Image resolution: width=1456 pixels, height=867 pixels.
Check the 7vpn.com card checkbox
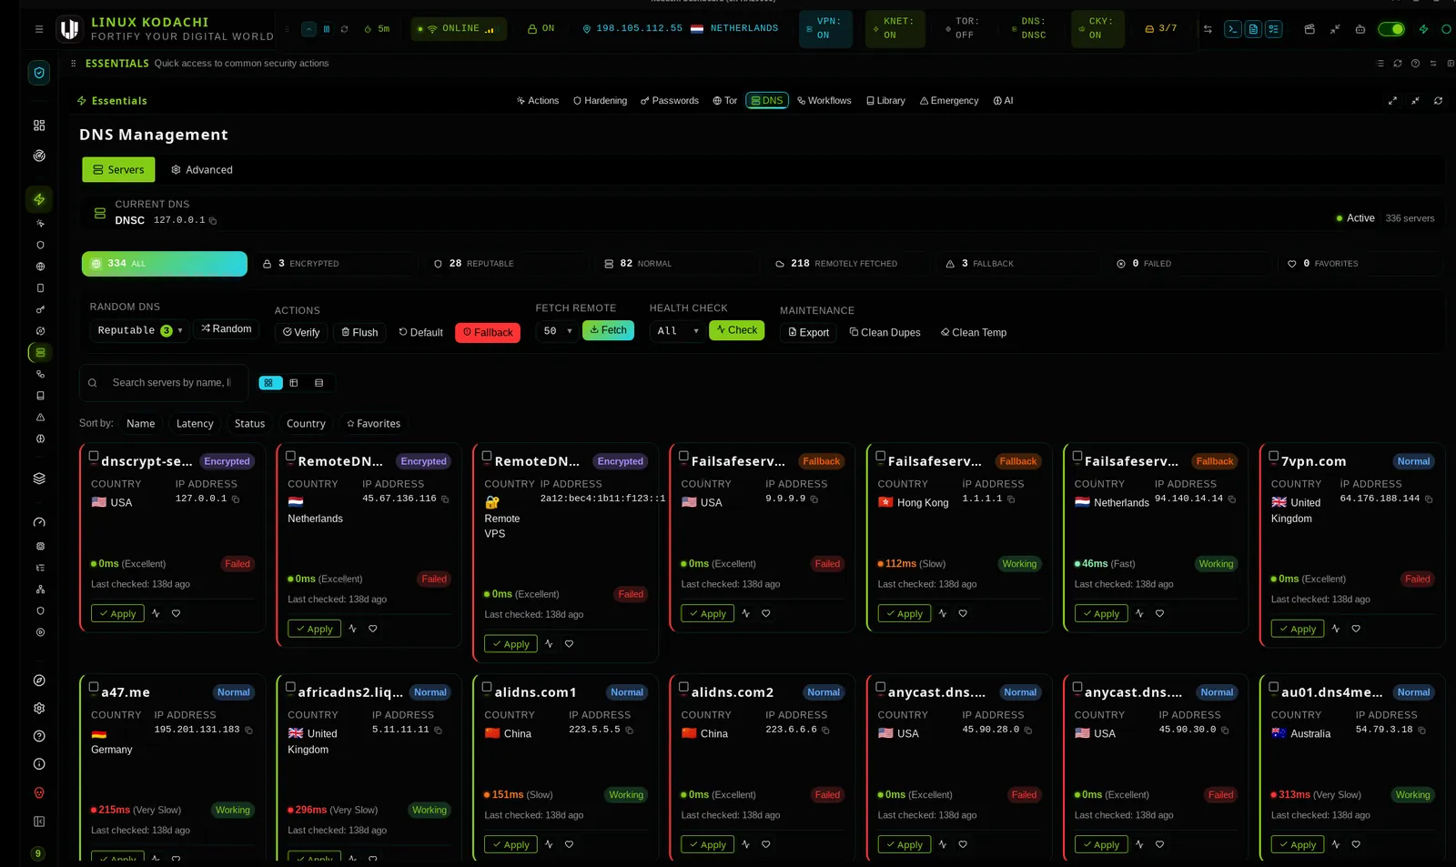point(1274,457)
